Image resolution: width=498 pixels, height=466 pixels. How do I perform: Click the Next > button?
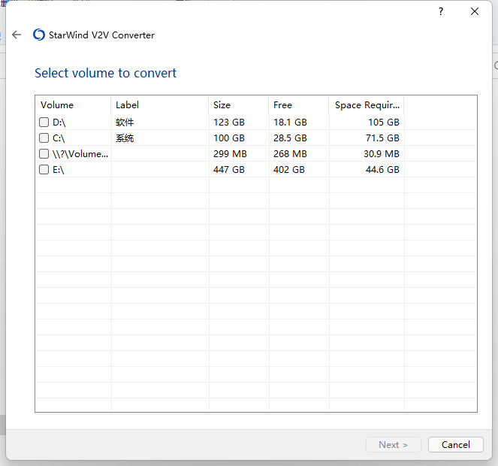393,444
